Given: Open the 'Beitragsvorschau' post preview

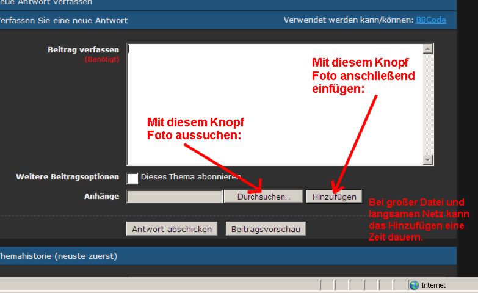Looking at the screenshot, I should click(266, 229).
